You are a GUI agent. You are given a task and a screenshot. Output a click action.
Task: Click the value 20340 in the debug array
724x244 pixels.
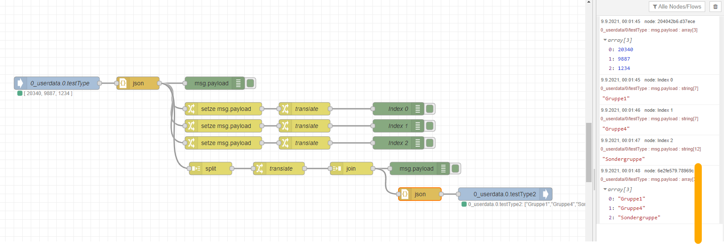point(625,49)
